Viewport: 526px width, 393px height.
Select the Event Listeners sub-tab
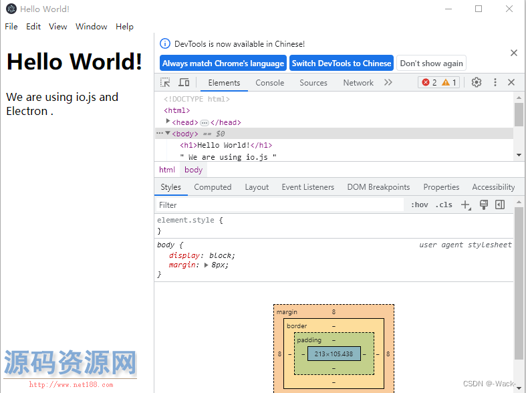point(308,187)
